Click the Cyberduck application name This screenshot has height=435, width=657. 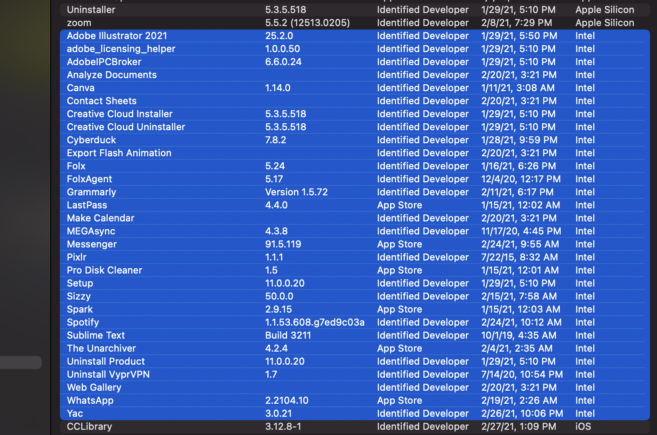tap(91, 140)
